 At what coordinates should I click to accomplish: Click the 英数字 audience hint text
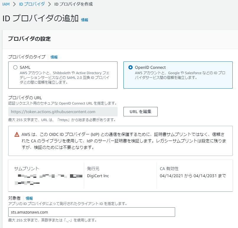click(x=52, y=220)
